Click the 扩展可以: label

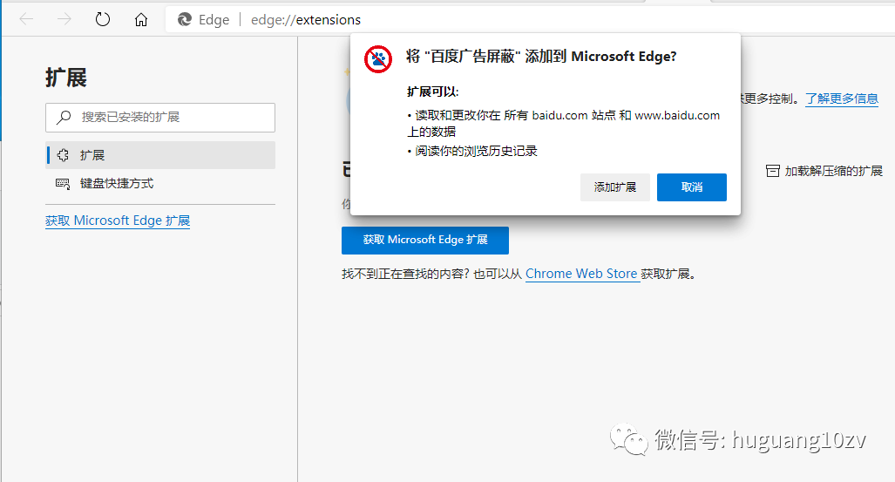(x=432, y=92)
